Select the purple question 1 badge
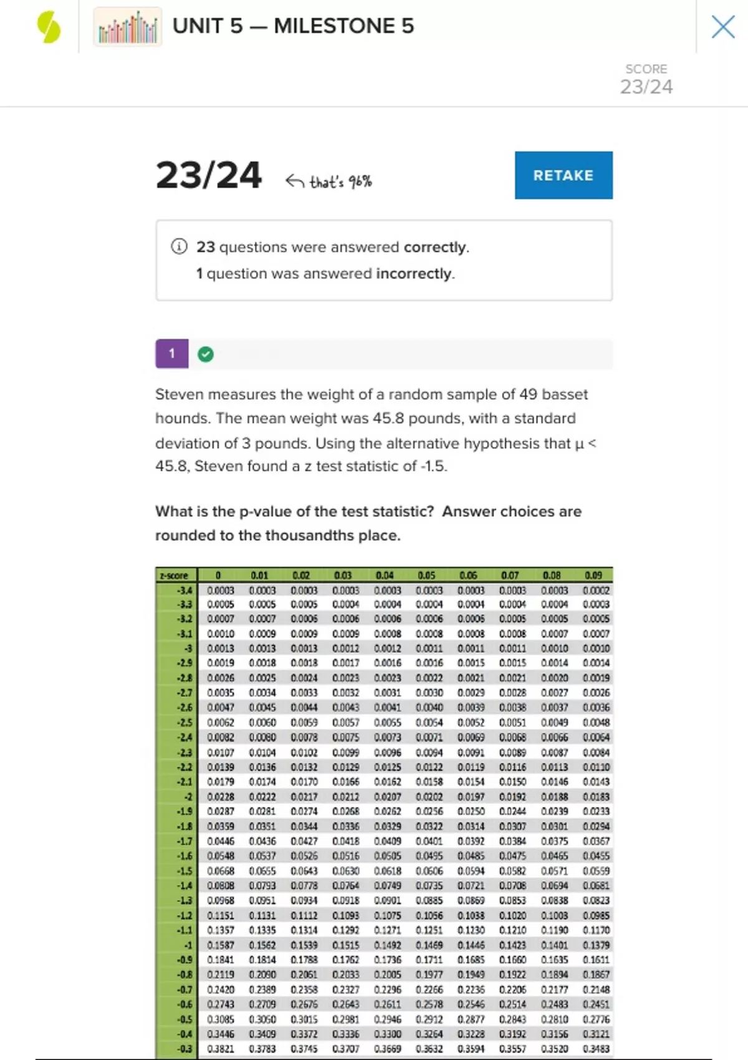Screen dimensions: 748x1060 pos(172,354)
